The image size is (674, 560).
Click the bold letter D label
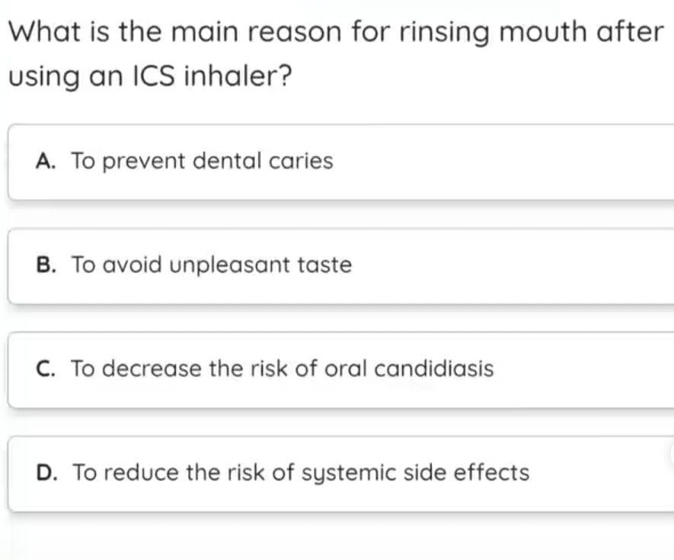pyautogui.click(x=46, y=472)
